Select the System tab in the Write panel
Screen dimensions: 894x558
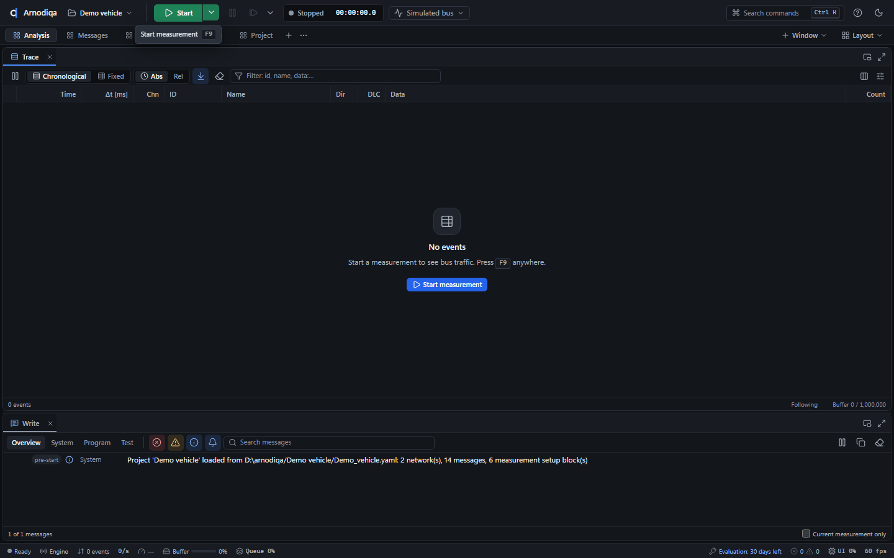click(62, 443)
